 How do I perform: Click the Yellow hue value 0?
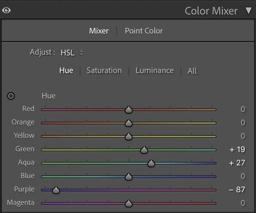(243, 136)
